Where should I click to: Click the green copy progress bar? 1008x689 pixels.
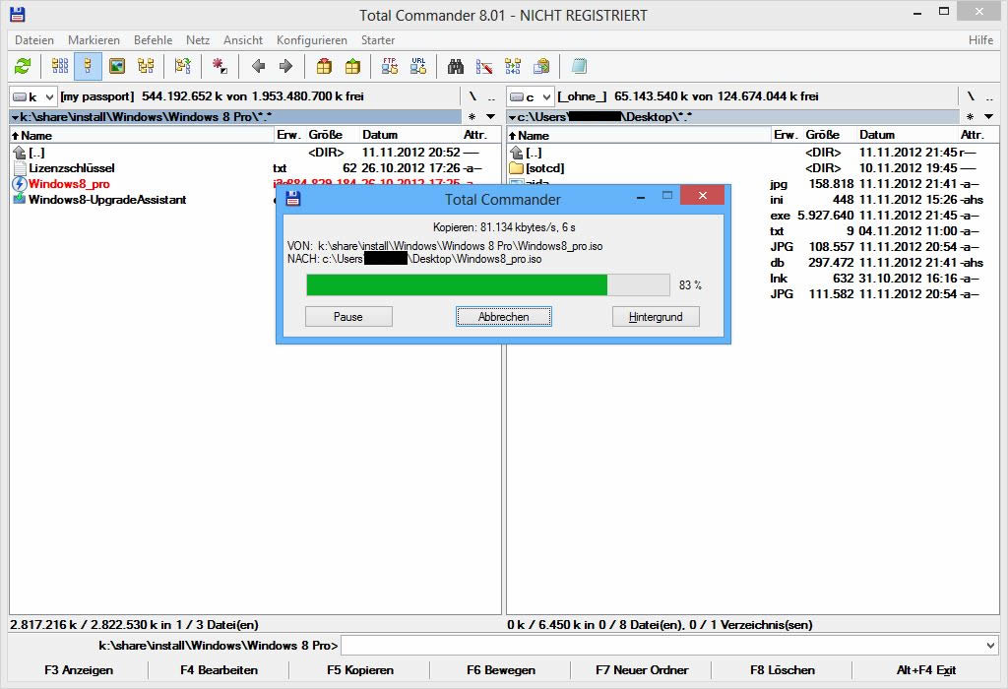[x=488, y=284]
